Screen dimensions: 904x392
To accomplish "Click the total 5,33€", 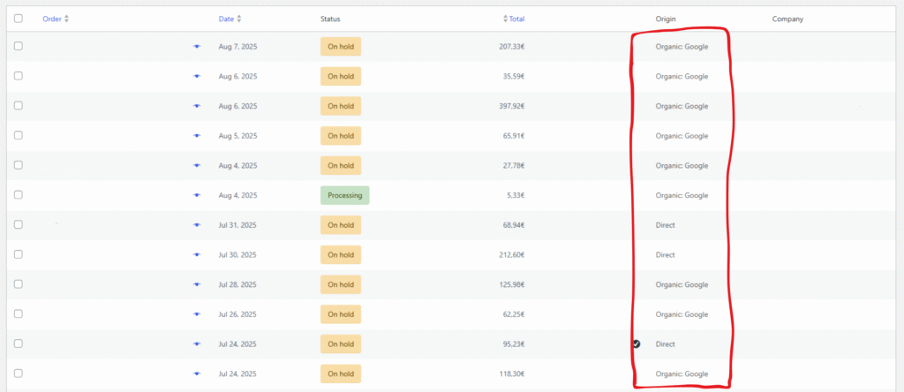I will pos(516,195).
